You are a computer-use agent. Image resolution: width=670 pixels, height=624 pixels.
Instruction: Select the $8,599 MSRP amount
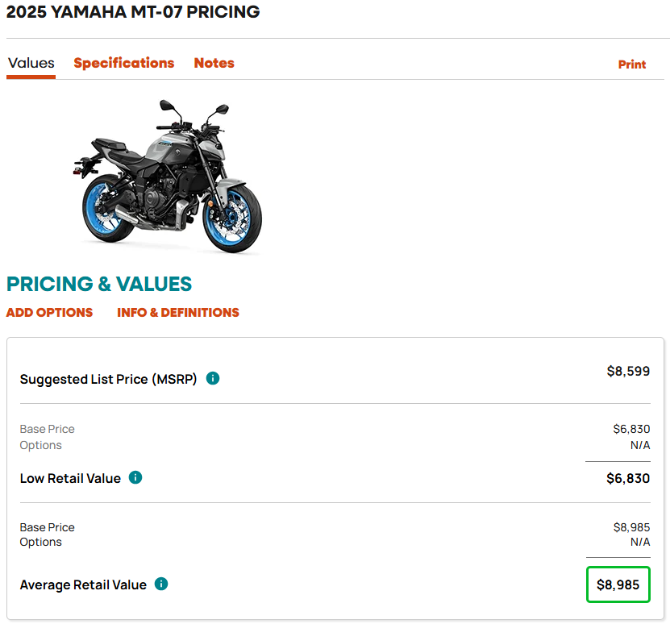tap(628, 371)
